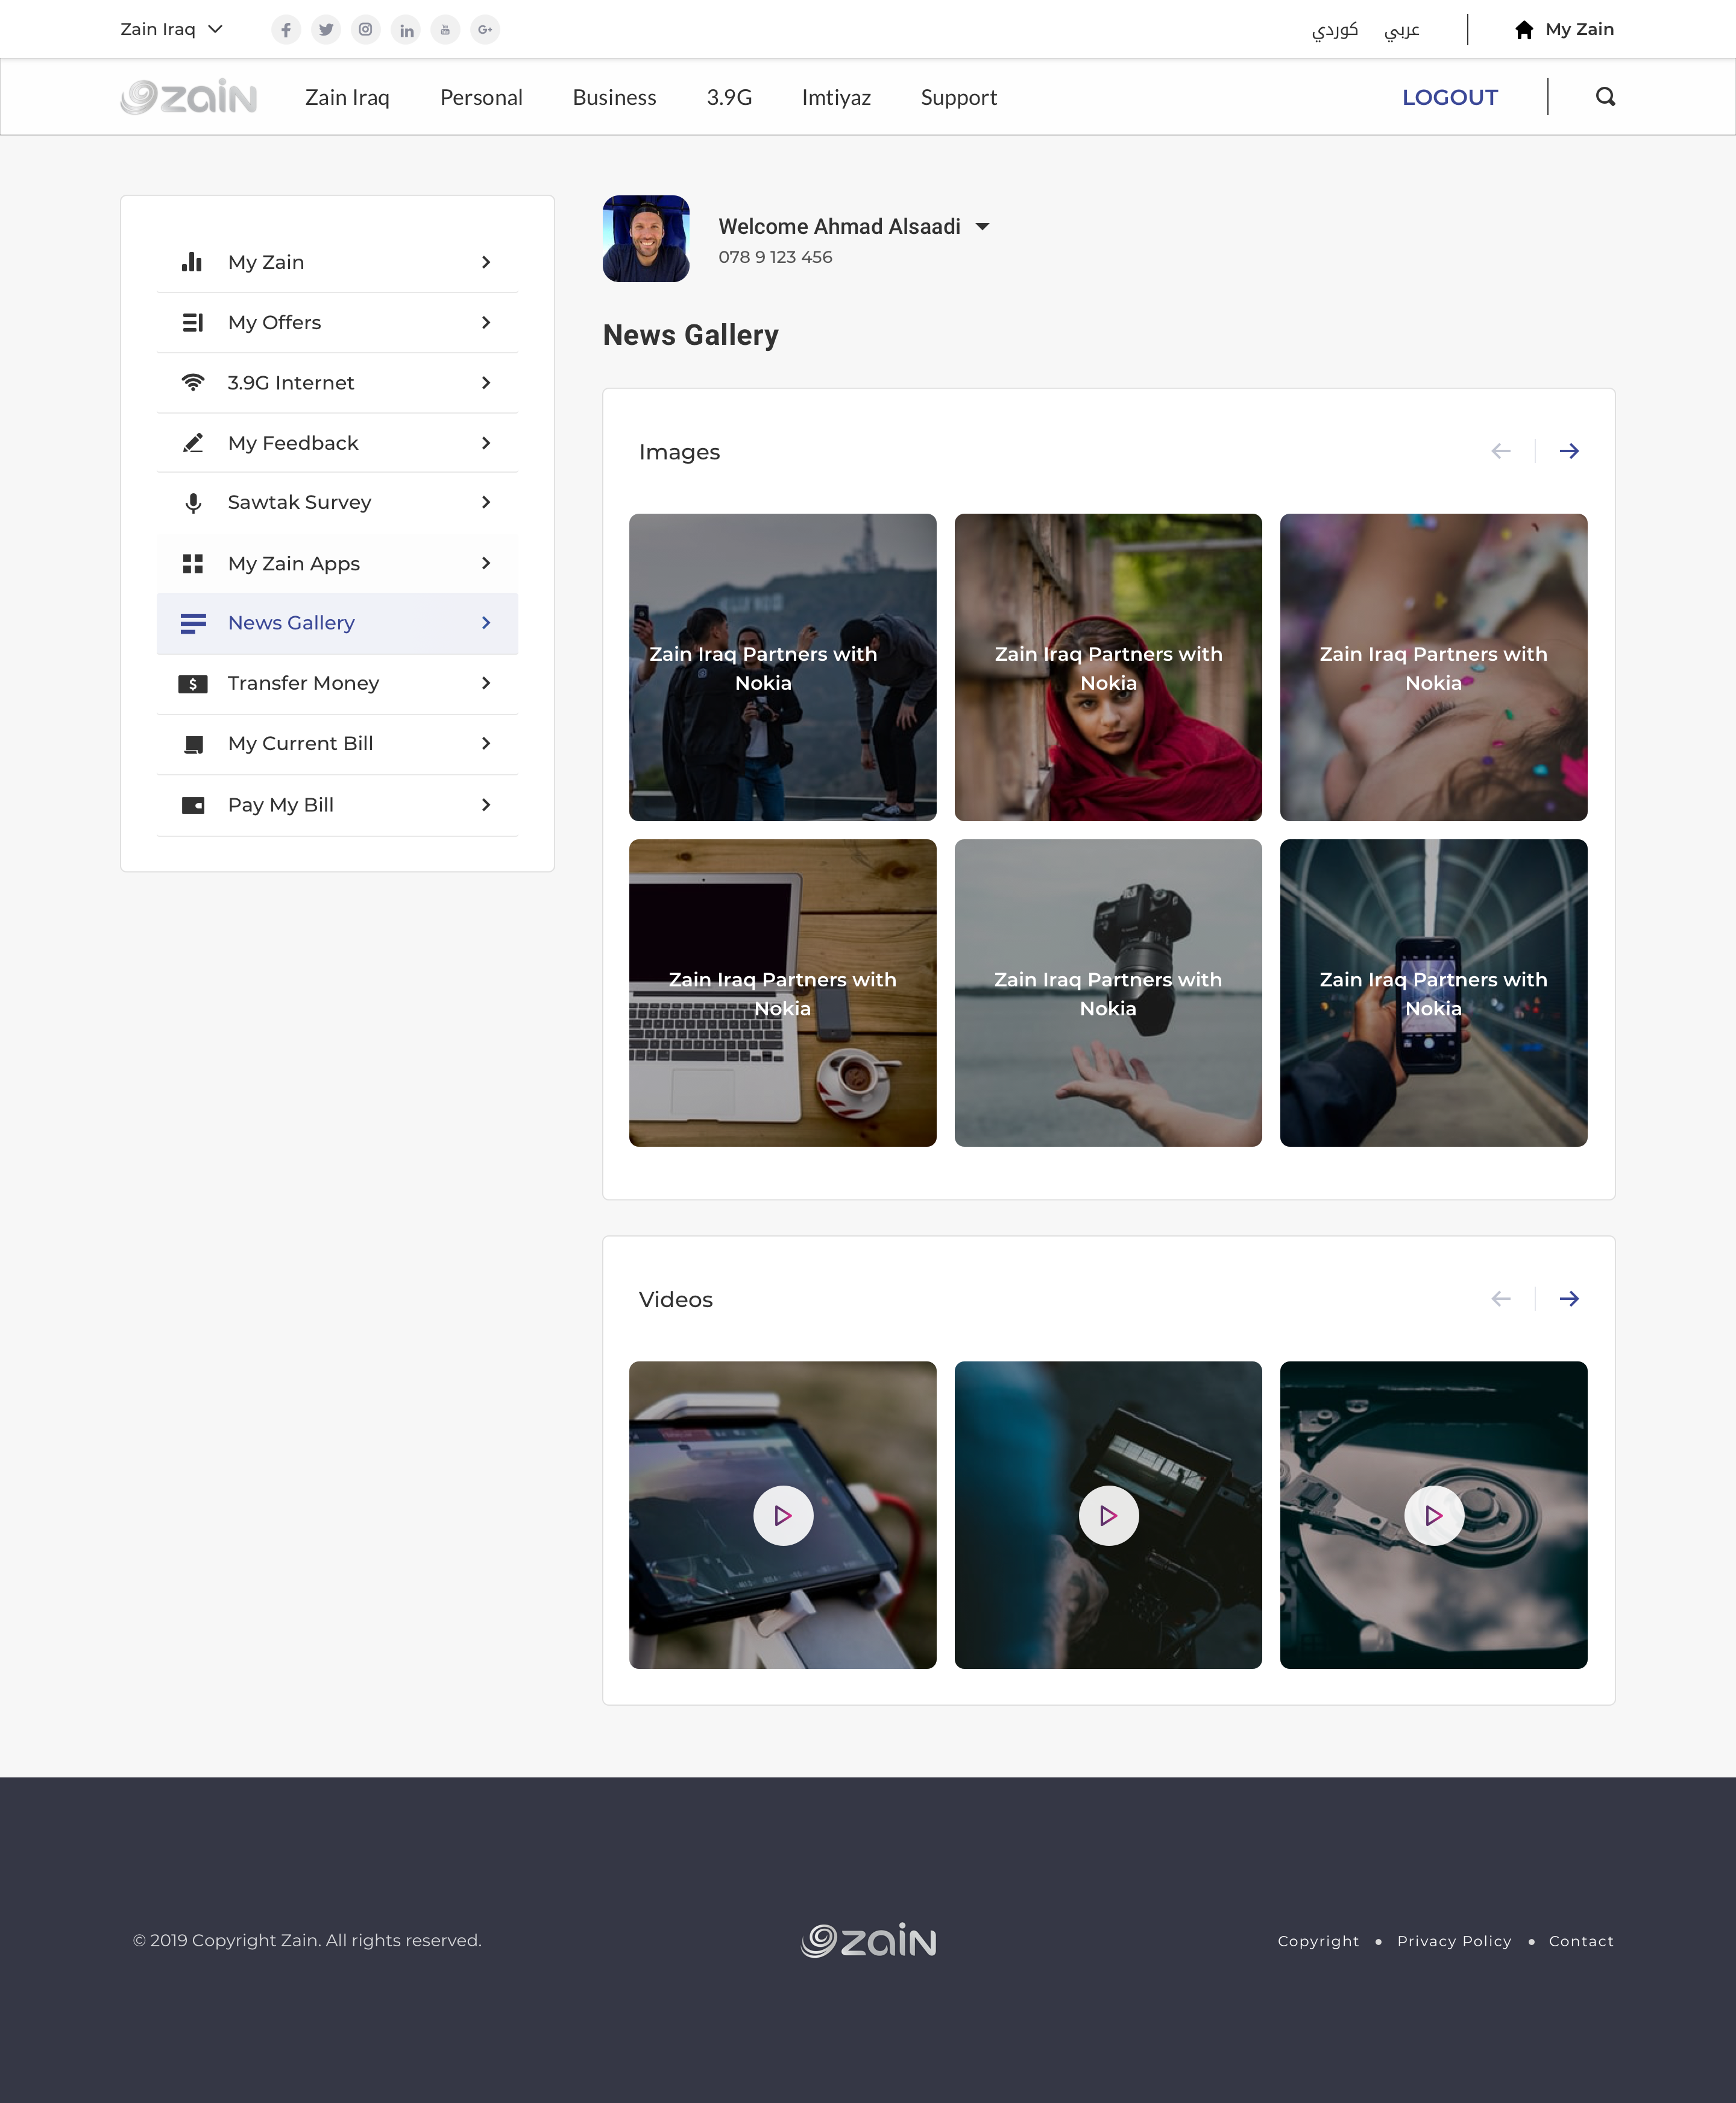
Task: Click the Zain logo in the header
Action: pos(189,97)
